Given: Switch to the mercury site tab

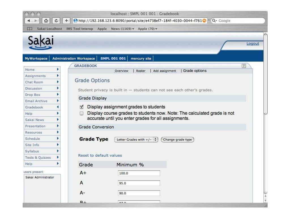Looking at the screenshot, I should 141,58.
